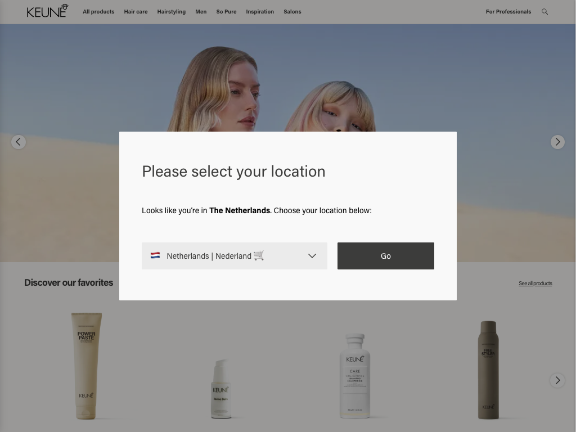
Task: Open Hairstyling menu
Action: coord(172,12)
